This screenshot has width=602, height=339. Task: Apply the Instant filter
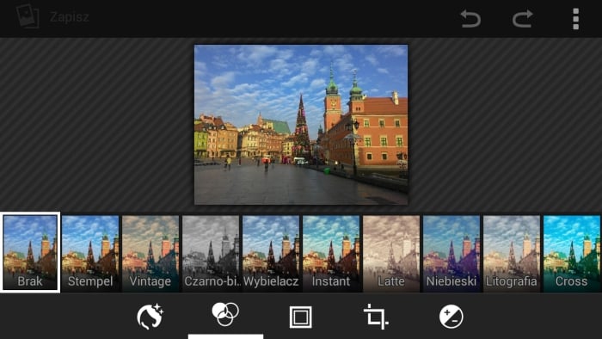[331, 253]
